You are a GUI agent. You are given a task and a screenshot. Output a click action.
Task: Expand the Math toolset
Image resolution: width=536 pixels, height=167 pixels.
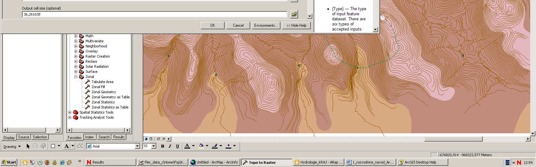(x=76, y=36)
